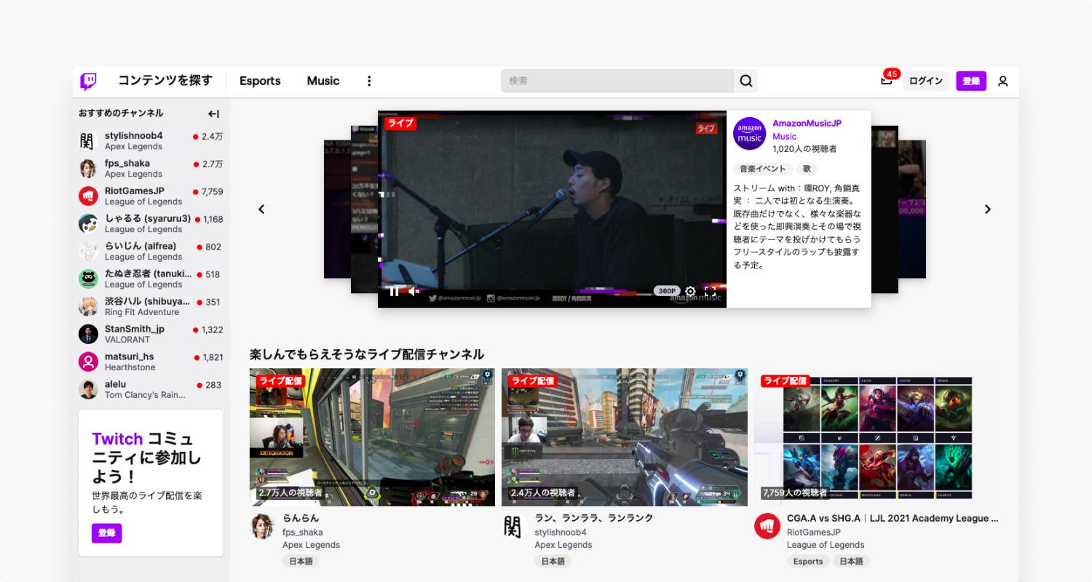Open Music category link under AmazonMusicJP
Image resolution: width=1092 pixels, height=582 pixels.
[x=784, y=136]
